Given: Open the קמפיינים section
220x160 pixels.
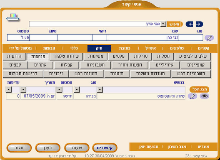Looking at the screenshot, I should [x=196, y=65].
